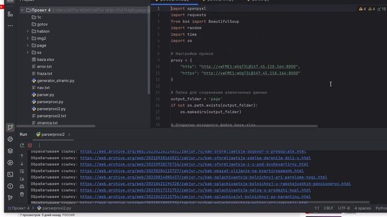Image resolution: width=387 pixels, height=217 pixels.
Task: Open link kak-oplachivajut-bolnichnyj-po-karantinu.html
Action: click(195, 197)
